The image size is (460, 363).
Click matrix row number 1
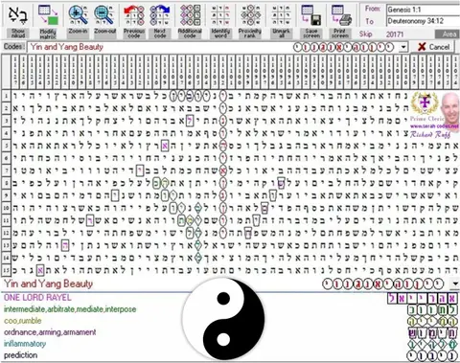click(7, 96)
